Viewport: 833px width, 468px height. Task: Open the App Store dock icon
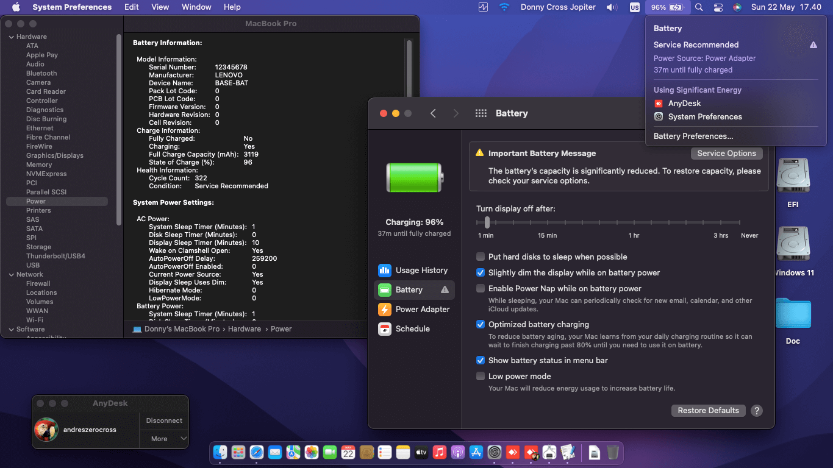pos(476,452)
